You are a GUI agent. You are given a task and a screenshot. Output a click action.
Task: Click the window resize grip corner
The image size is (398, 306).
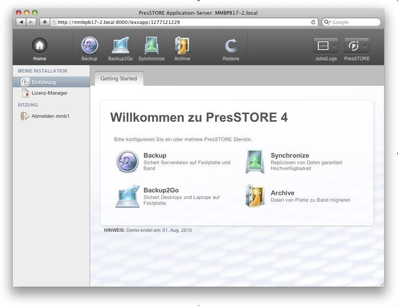tap(382, 285)
